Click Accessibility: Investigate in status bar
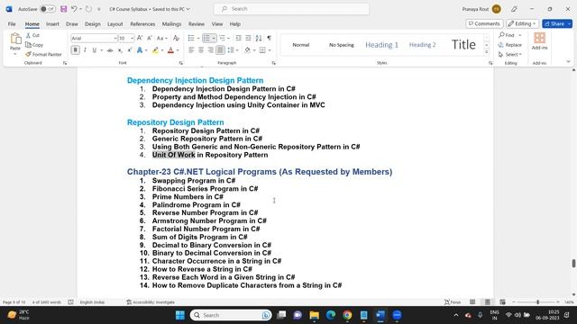The height and width of the screenshot is (324, 577). (x=151, y=302)
